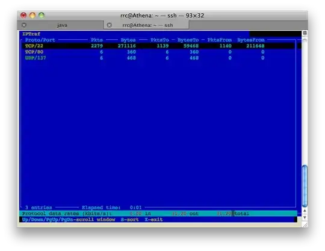
Task: Click the BytesTo column header
Action: coord(188,40)
